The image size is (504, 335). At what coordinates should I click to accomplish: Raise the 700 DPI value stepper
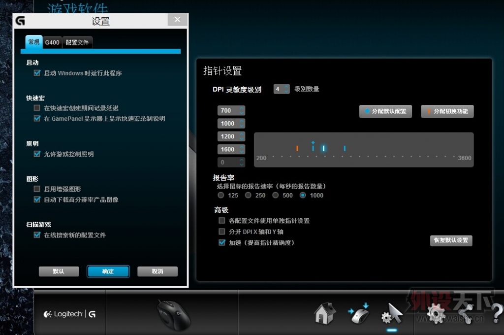[x=243, y=108]
